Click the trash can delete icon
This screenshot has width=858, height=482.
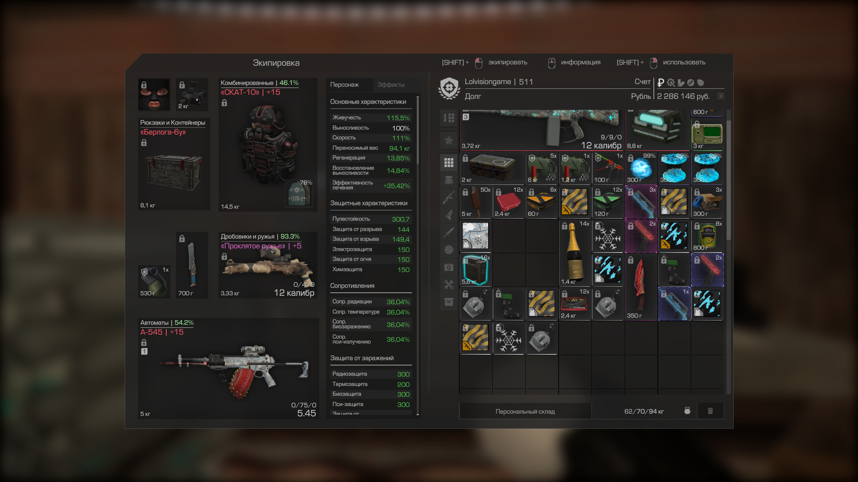pyautogui.click(x=710, y=411)
